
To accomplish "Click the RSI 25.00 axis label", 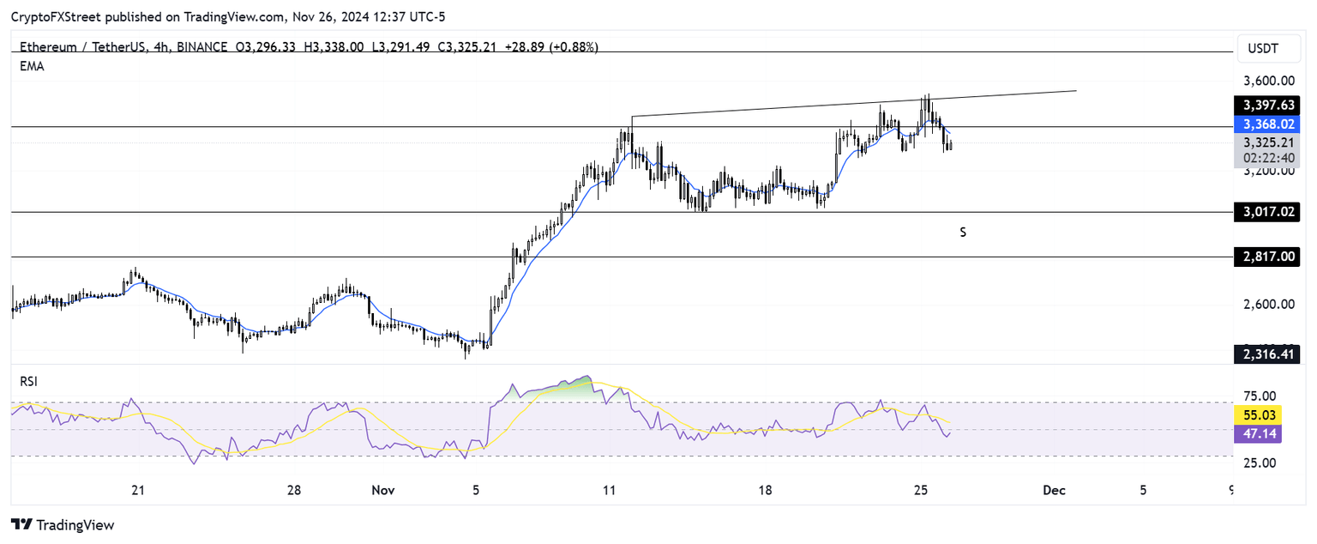I will [x=1259, y=462].
